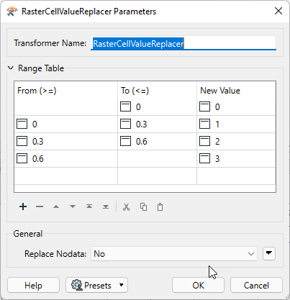Open the Replace Nodata dropdown
Image resolution: width=290 pixels, height=300 pixels.
pos(174,254)
